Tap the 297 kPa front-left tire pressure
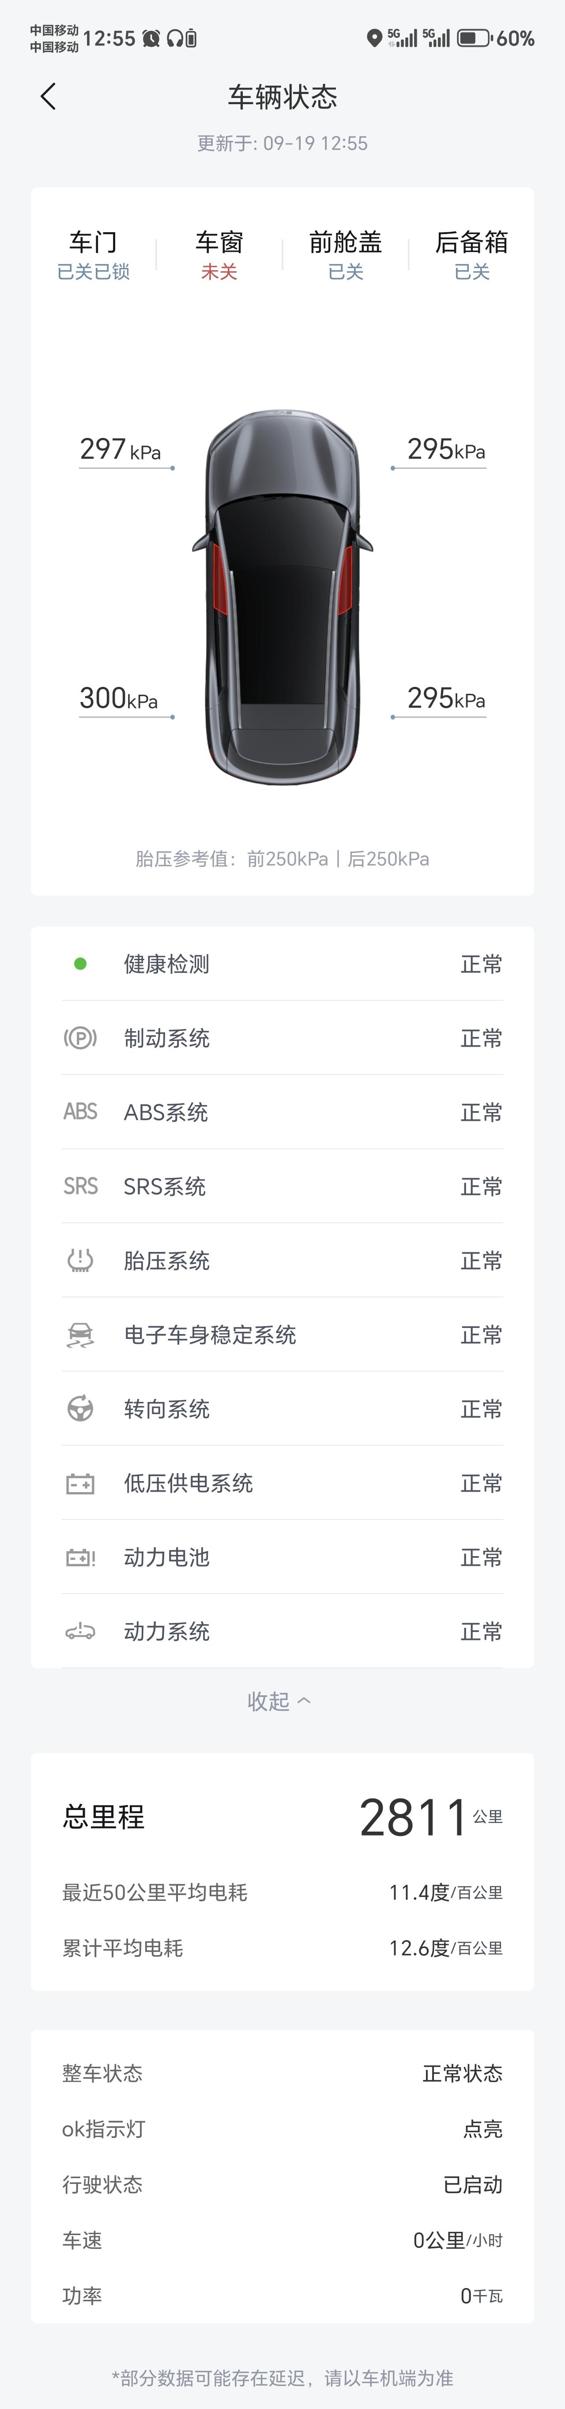The width and height of the screenshot is (565, 2409). click(x=121, y=450)
